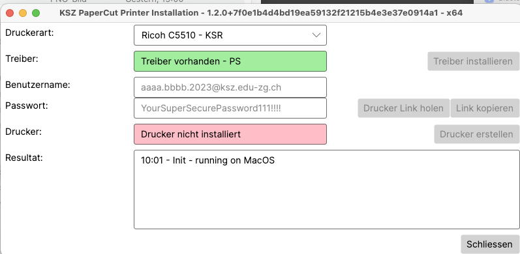The image size is (520, 254).
Task: Click the Benutzername label
Action: point(38,85)
